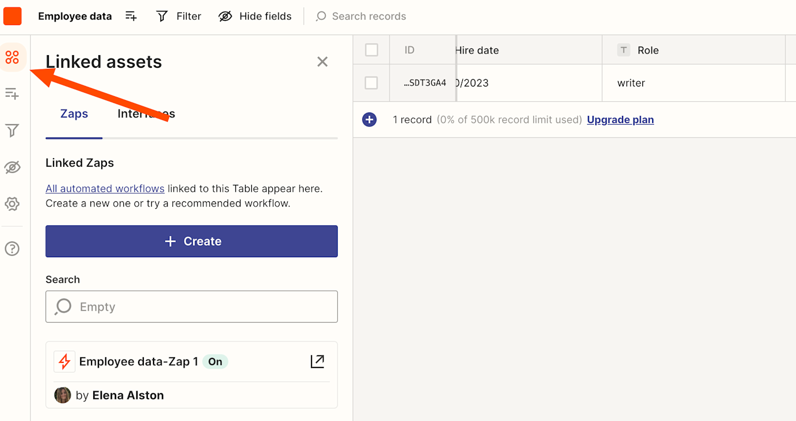Click the writer role cell

tap(694, 83)
